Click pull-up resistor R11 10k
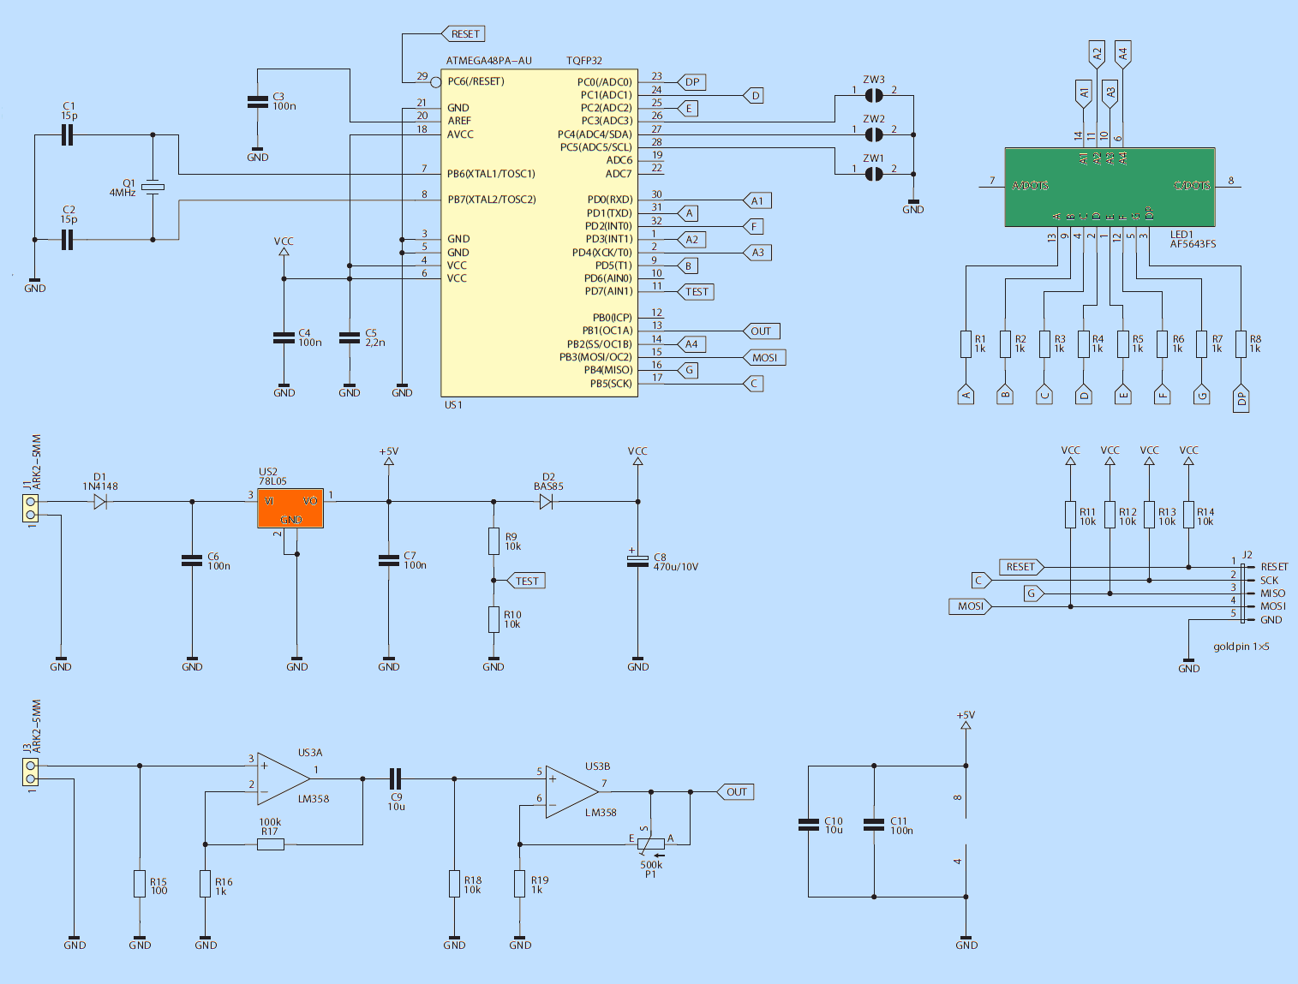 tap(1070, 515)
